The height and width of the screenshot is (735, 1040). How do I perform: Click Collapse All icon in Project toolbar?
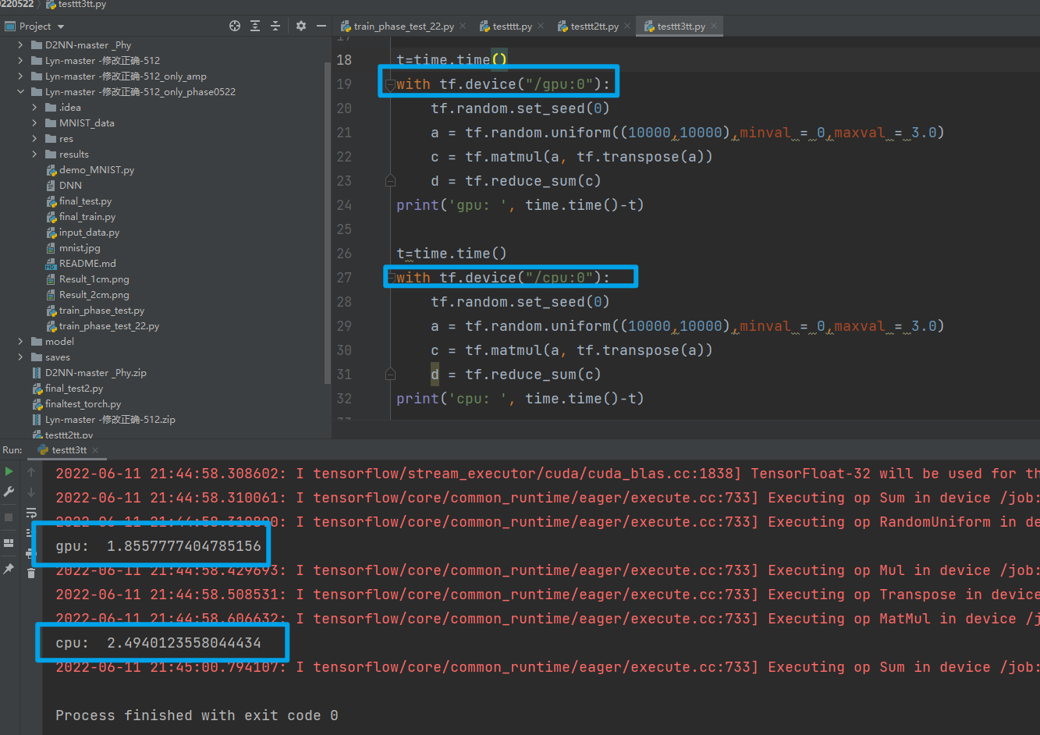[x=275, y=26]
